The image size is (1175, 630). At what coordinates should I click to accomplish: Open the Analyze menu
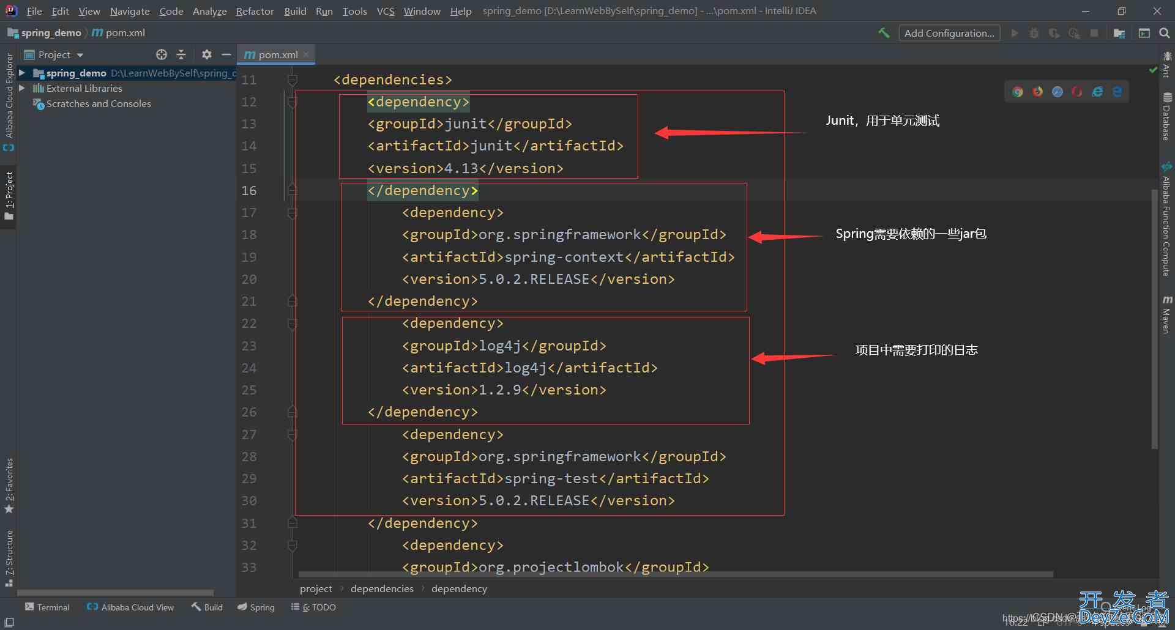(209, 11)
